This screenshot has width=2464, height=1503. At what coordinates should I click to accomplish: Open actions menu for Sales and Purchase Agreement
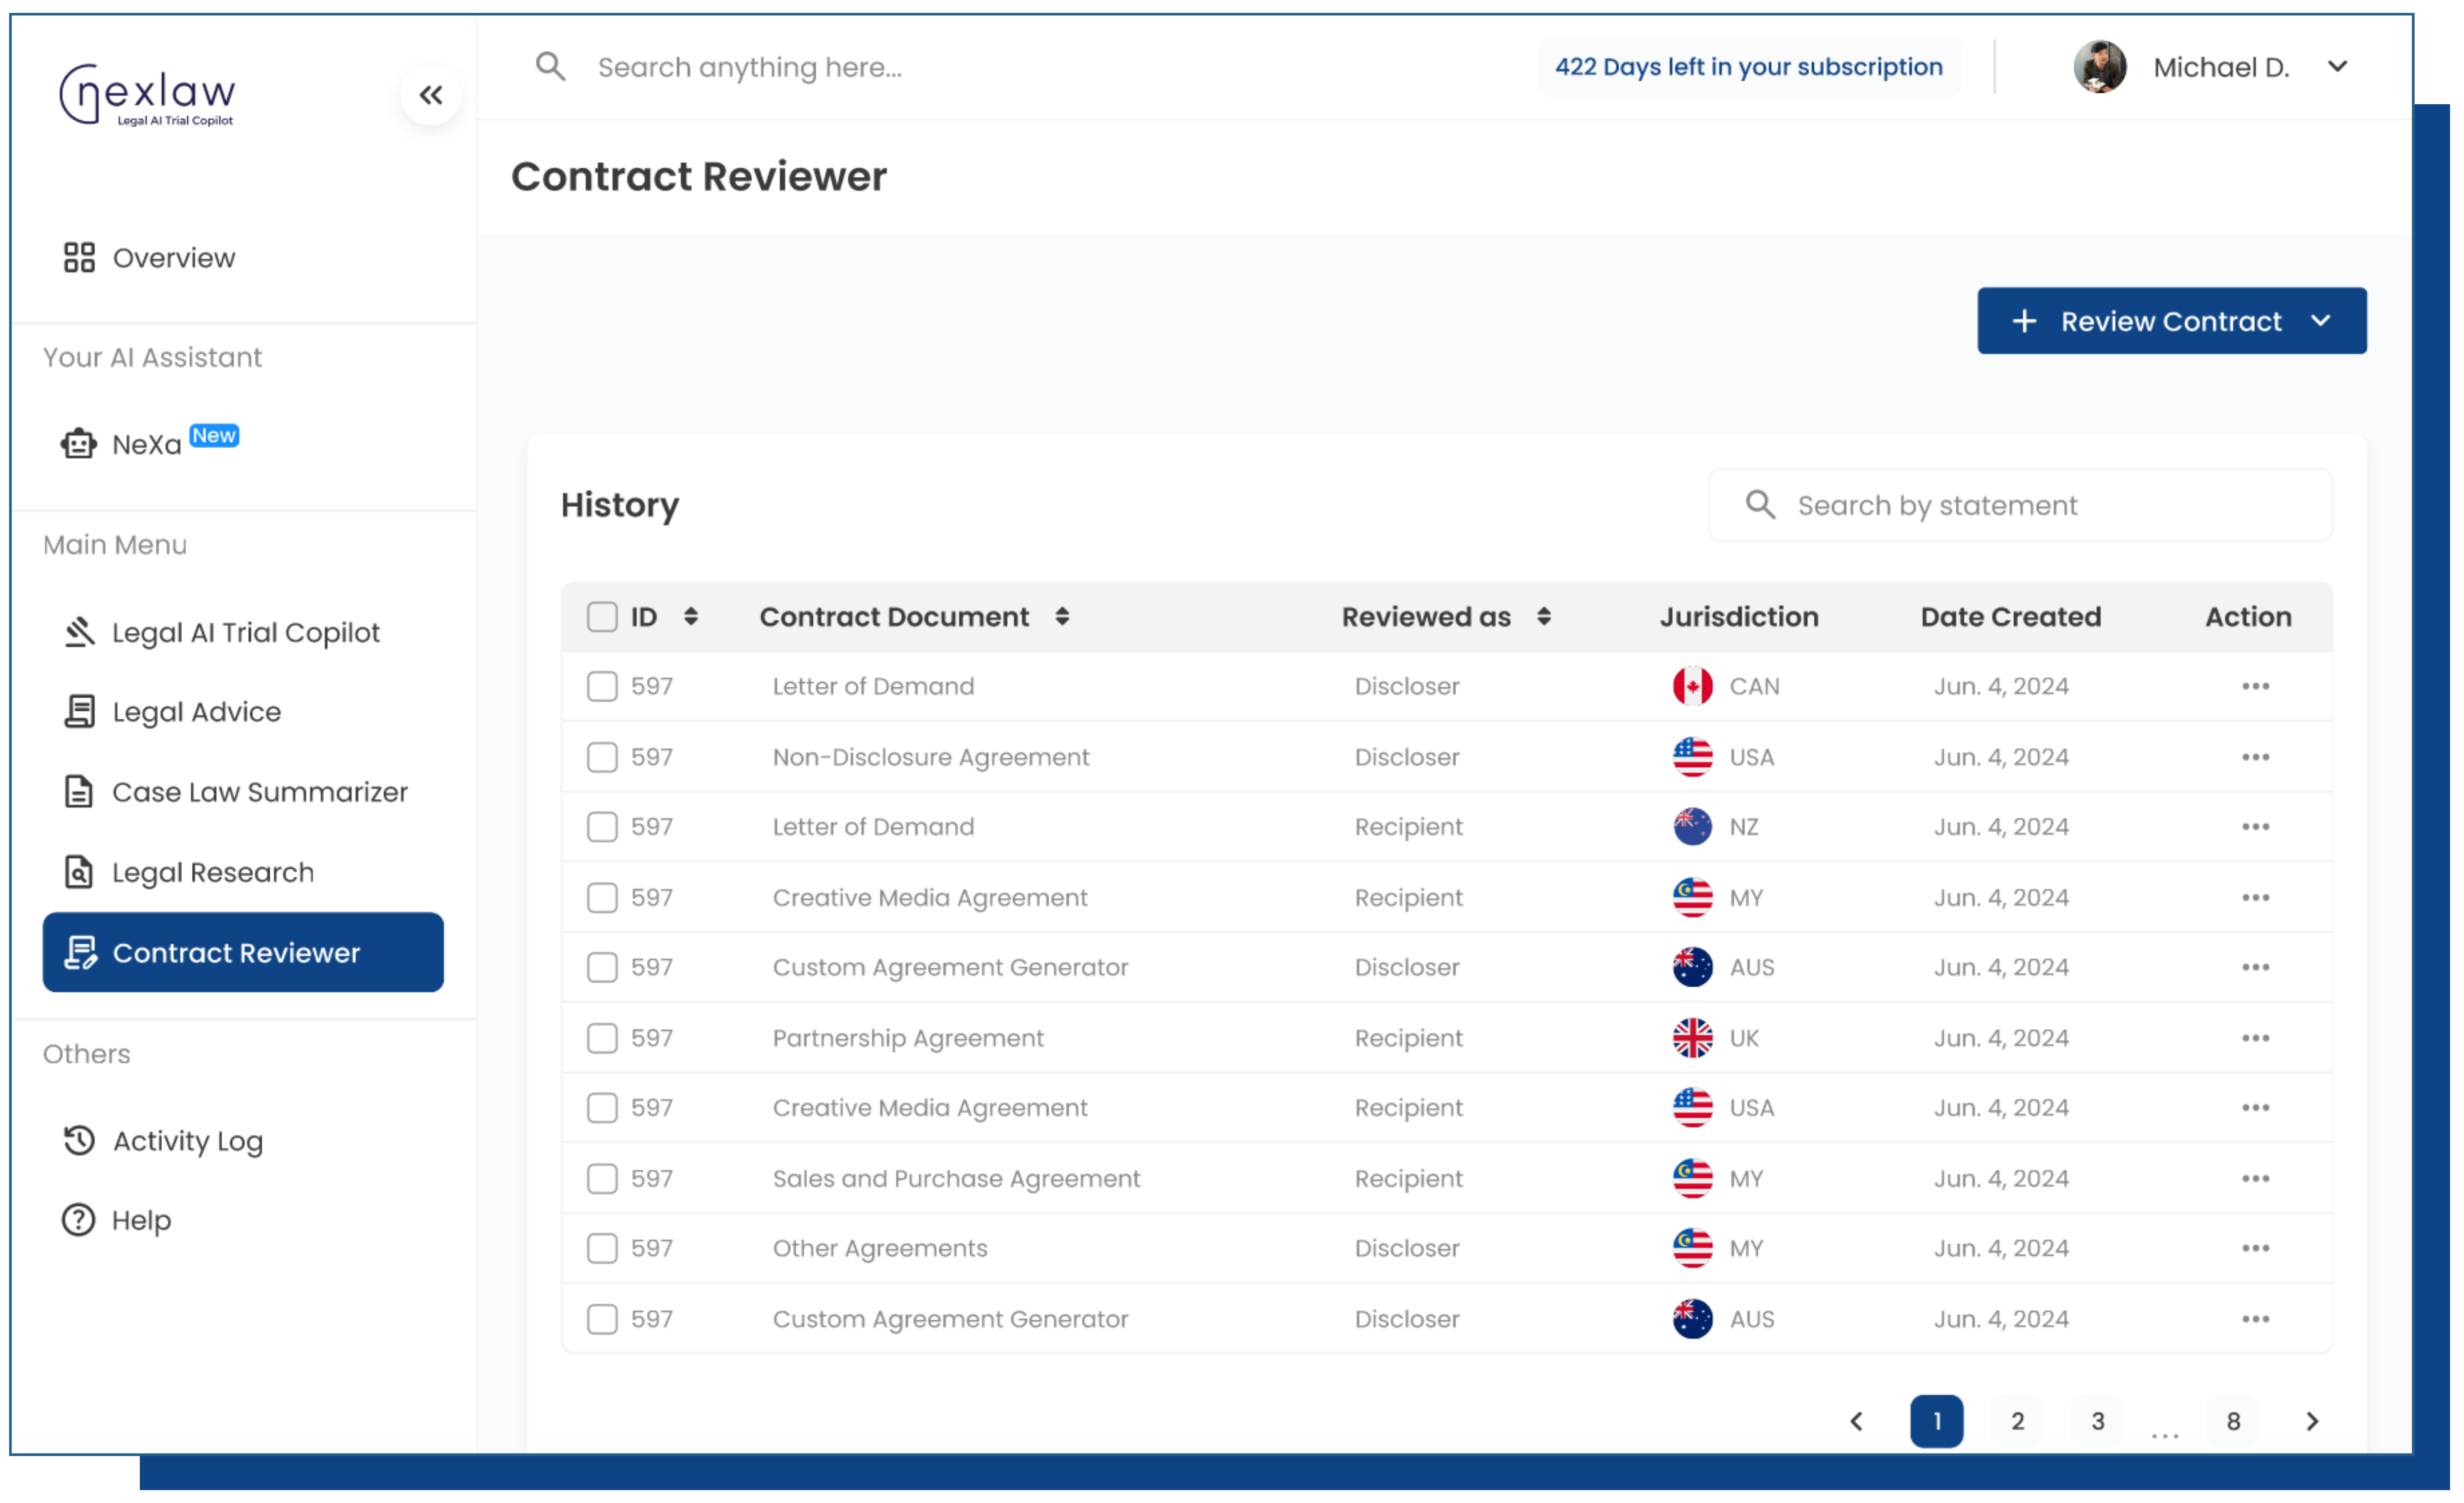2255,1179
